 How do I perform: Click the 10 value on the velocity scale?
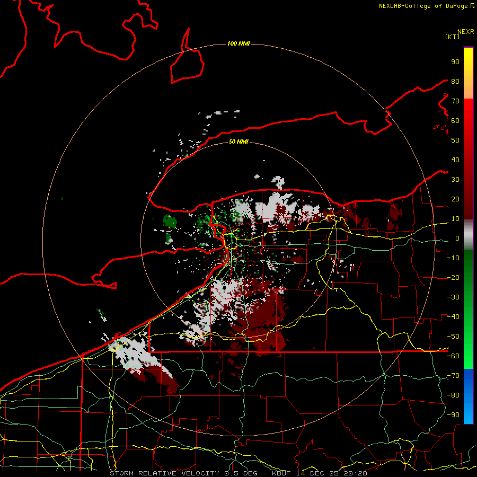(455, 219)
